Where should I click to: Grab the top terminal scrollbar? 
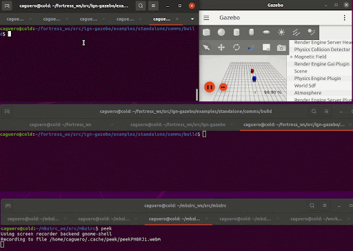tap(196, 94)
